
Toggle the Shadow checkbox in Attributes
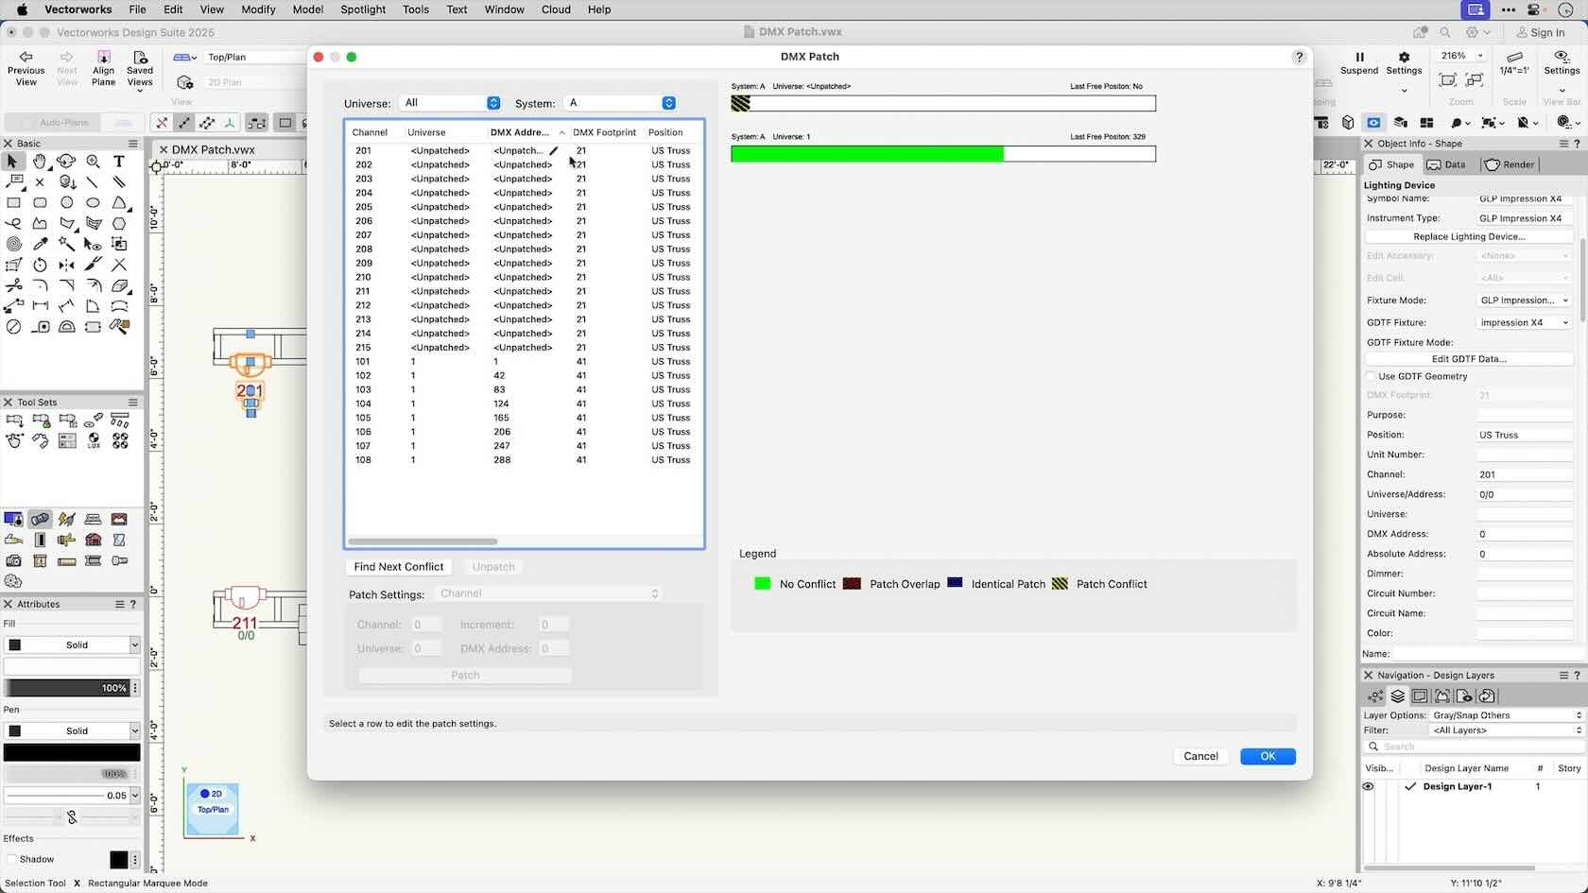click(x=12, y=859)
